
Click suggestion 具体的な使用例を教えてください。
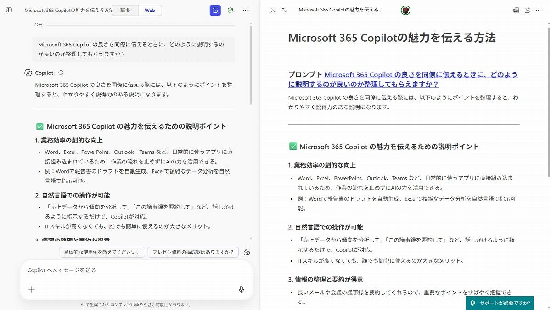point(102,252)
